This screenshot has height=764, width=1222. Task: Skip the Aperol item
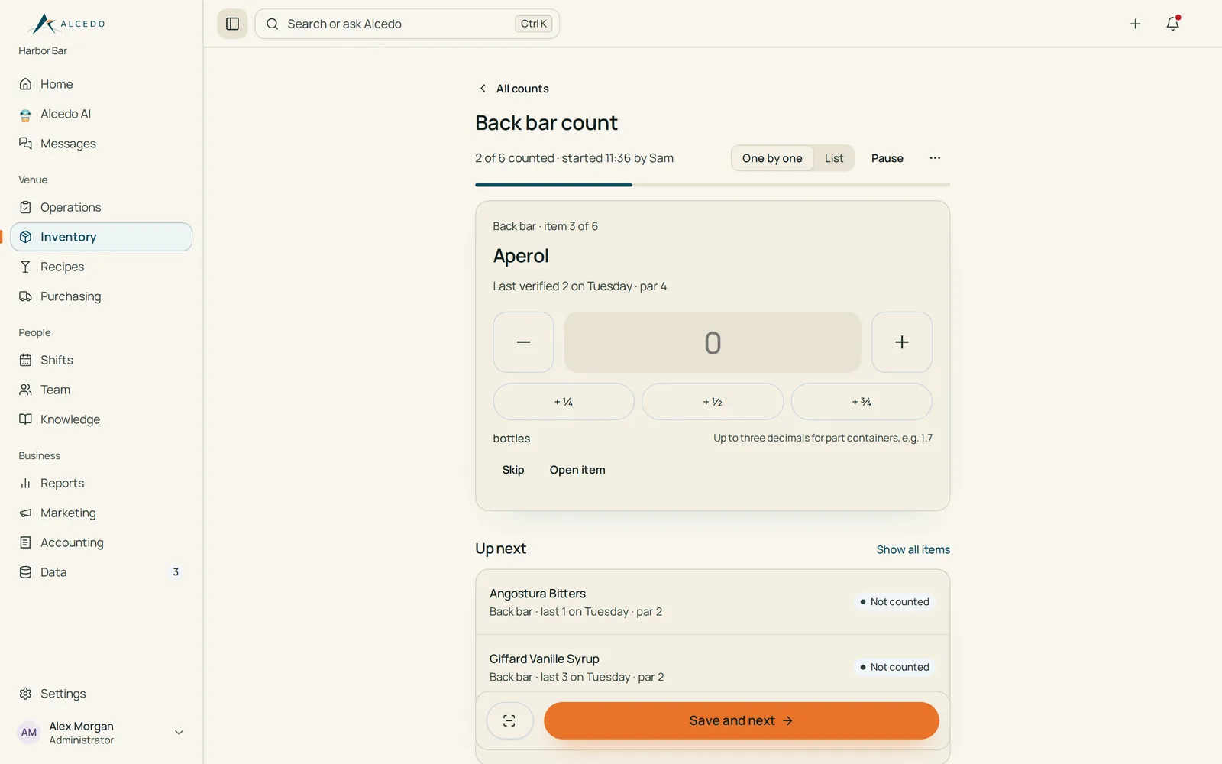(513, 470)
